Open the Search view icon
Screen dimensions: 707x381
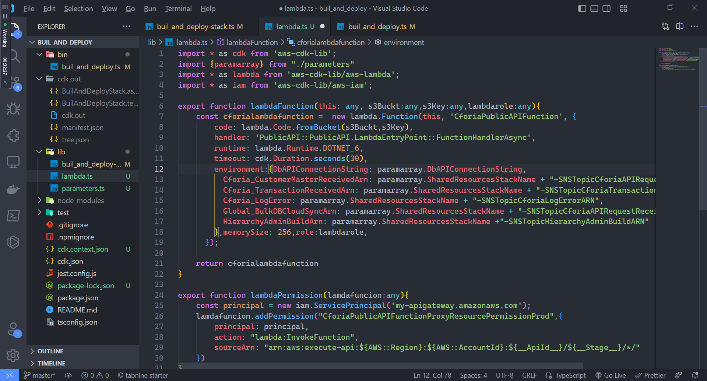(x=15, y=56)
